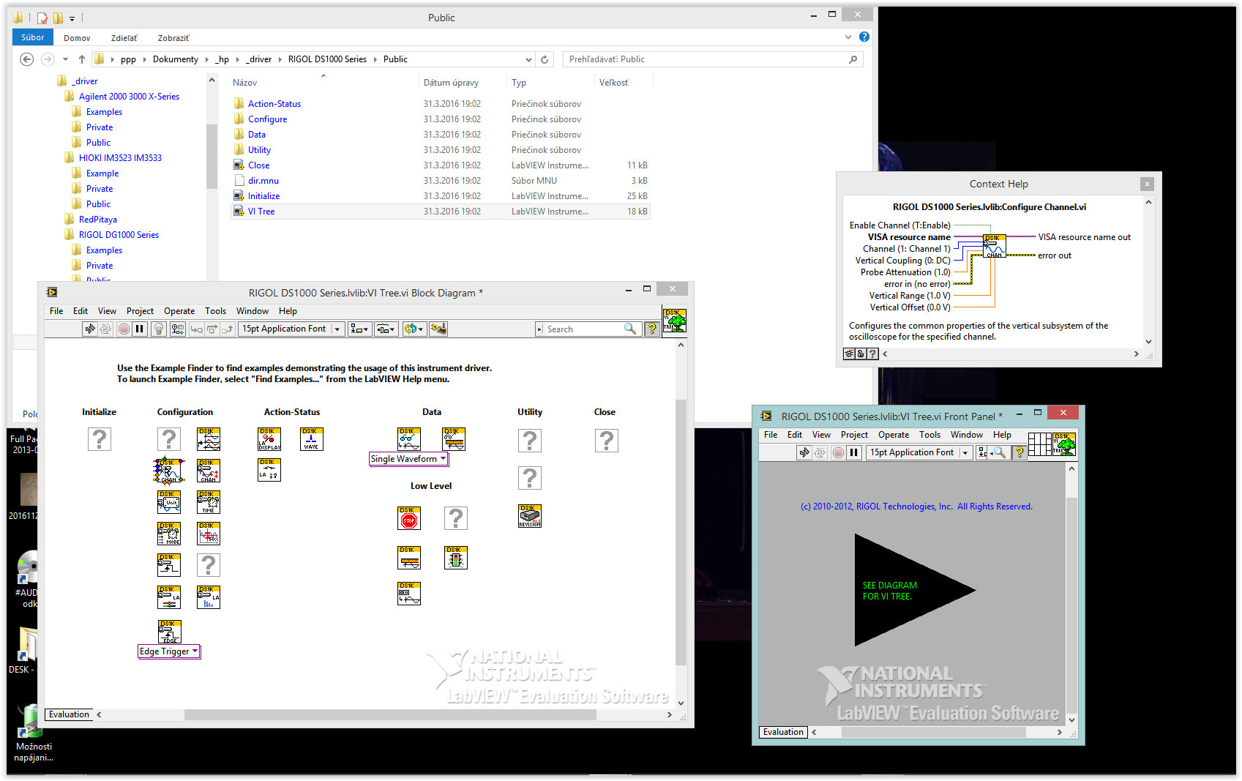
Task: Click Pause button in Block Diagram toolbar
Action: (140, 329)
